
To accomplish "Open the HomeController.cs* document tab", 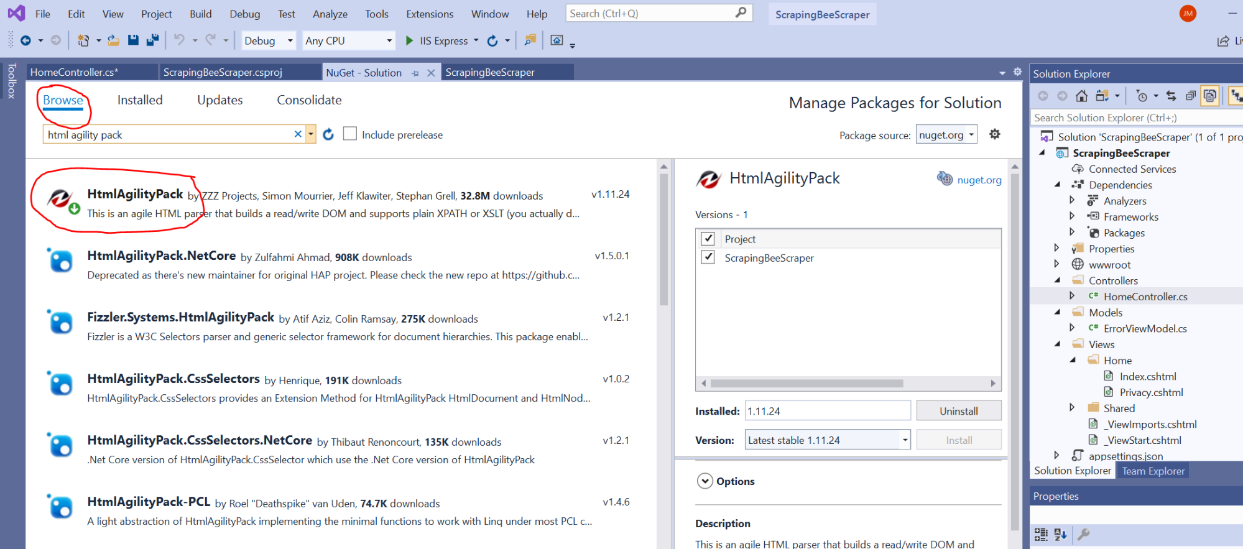I will [91, 72].
